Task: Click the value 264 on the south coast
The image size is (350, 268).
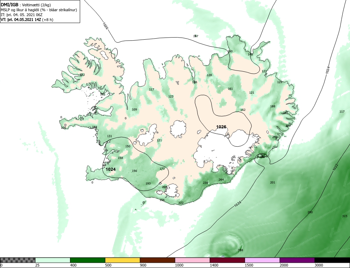Action: coord(221,180)
